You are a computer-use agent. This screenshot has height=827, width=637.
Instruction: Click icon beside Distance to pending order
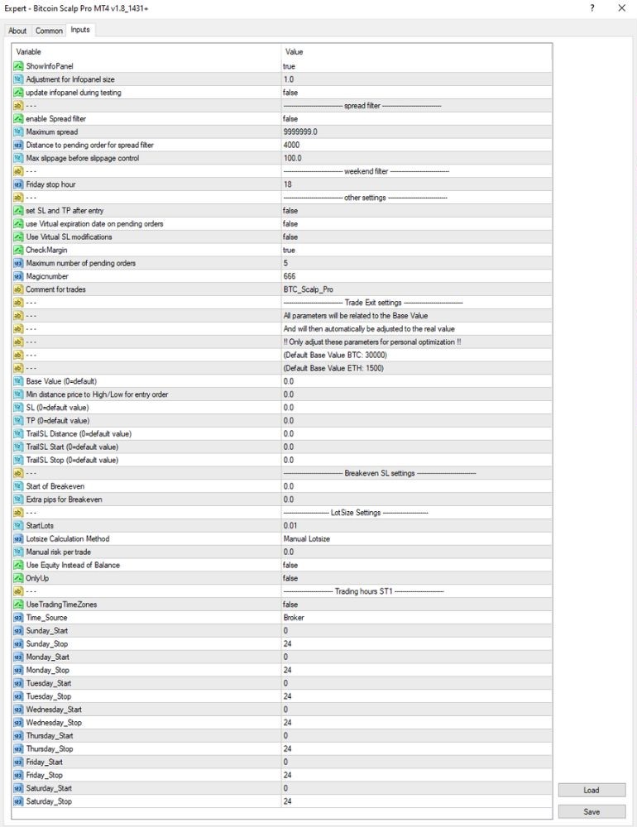click(18, 145)
